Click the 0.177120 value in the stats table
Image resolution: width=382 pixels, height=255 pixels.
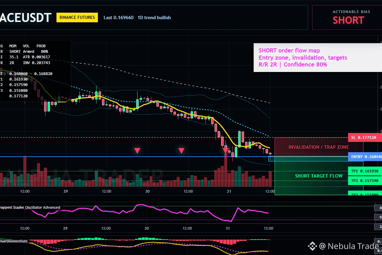(18, 96)
